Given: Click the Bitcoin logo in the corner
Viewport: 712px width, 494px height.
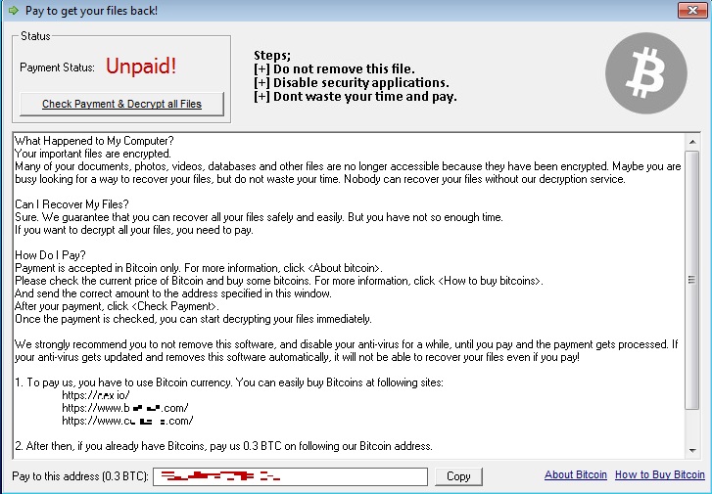Looking at the screenshot, I should coord(647,77).
